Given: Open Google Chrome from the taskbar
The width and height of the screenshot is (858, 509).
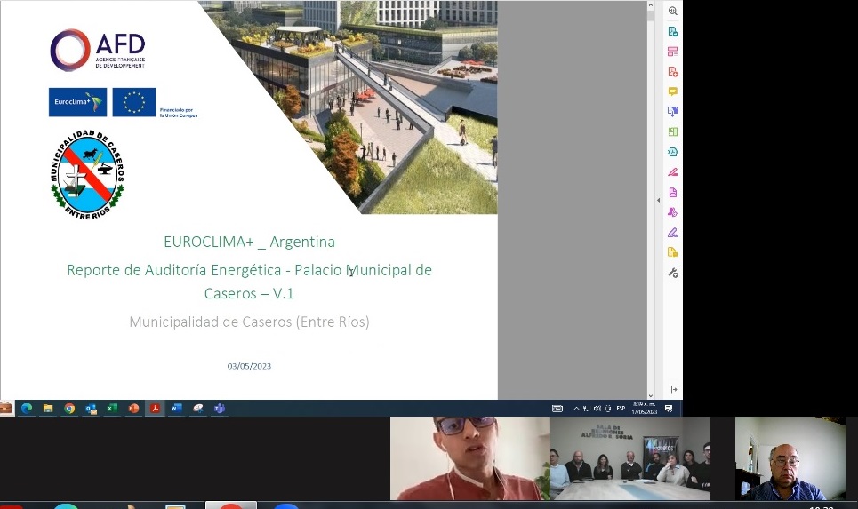Looking at the screenshot, I should pyautogui.click(x=69, y=409).
